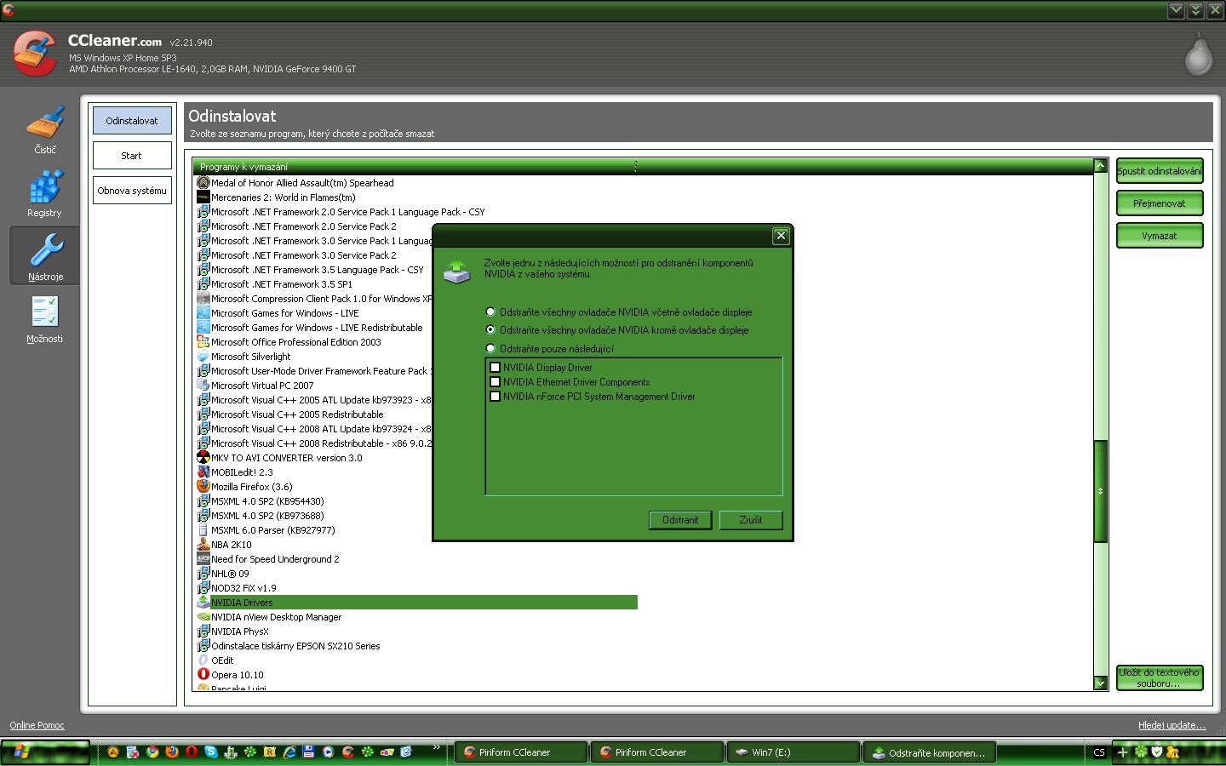Click Zrušit button in dialog
This screenshot has width=1226, height=766.
pyautogui.click(x=751, y=520)
